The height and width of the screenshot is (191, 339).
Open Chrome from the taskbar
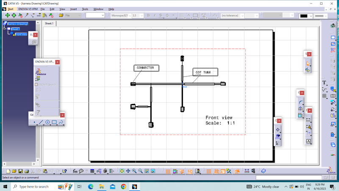[x=123, y=187]
